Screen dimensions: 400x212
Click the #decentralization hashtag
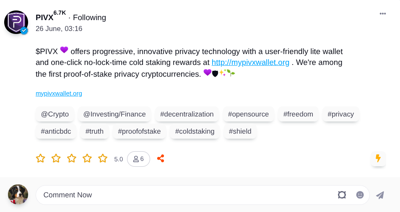coord(187,114)
